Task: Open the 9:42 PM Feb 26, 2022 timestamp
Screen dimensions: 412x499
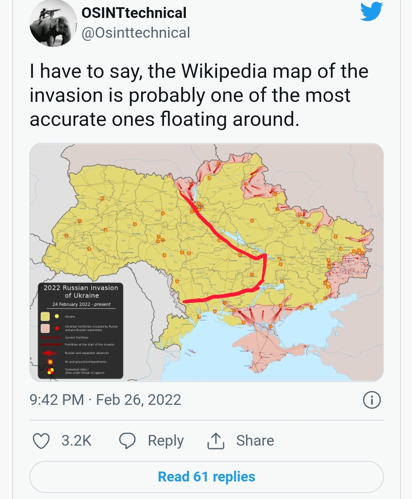Action: click(105, 400)
